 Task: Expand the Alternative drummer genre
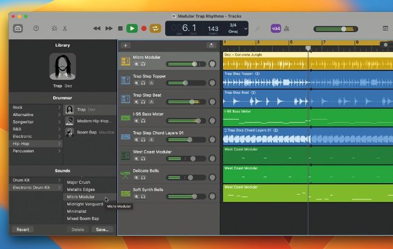[59, 115]
